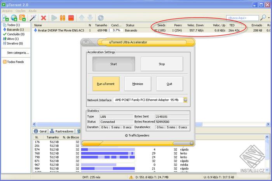Click the TrafficSpeeders copyright link

click(x=137, y=136)
